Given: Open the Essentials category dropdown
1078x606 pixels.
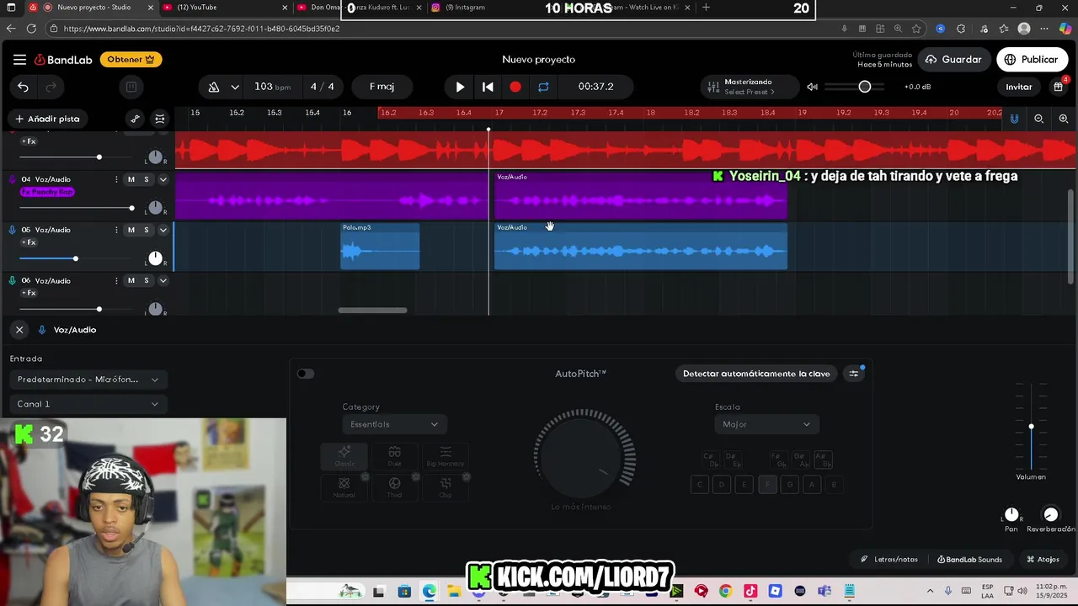Looking at the screenshot, I should (x=394, y=424).
